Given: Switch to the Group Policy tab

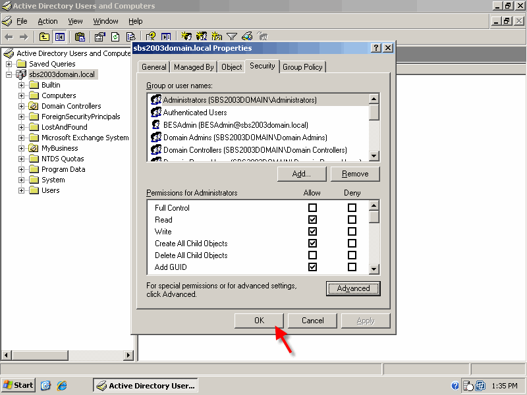Looking at the screenshot, I should pyautogui.click(x=302, y=67).
